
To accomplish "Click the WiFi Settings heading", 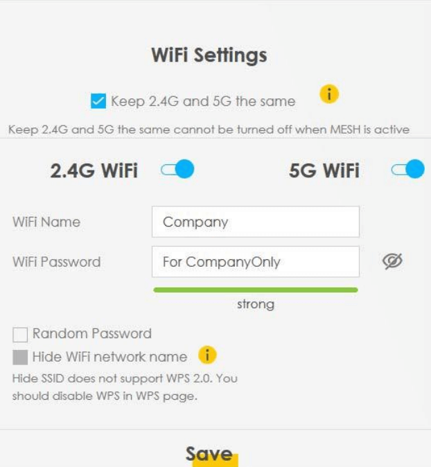I will (209, 55).
